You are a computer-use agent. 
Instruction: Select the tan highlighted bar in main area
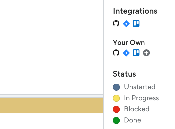[x=52, y=105]
